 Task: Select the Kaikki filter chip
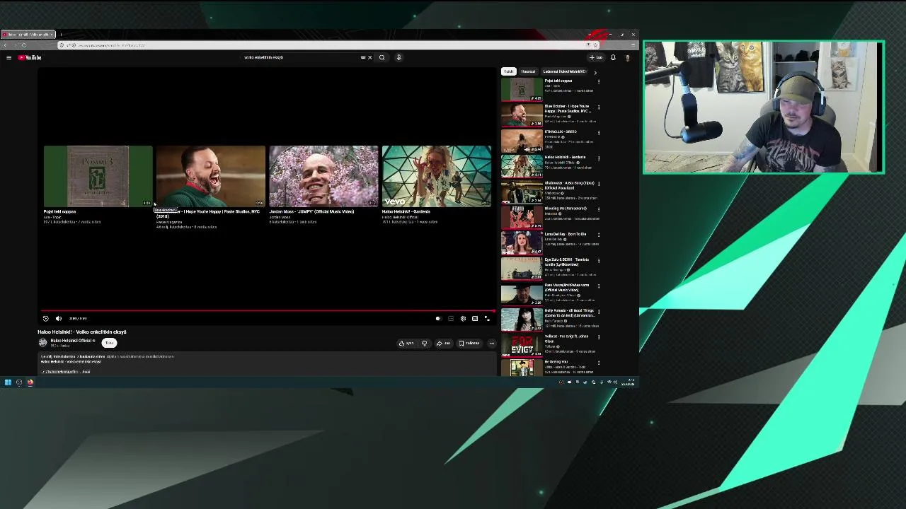click(508, 71)
